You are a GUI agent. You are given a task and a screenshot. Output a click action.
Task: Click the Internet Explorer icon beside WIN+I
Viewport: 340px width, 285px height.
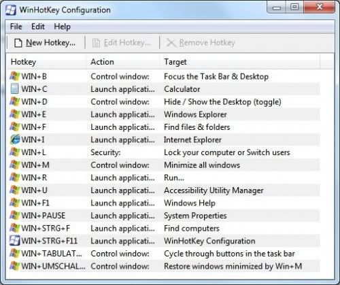15,139
